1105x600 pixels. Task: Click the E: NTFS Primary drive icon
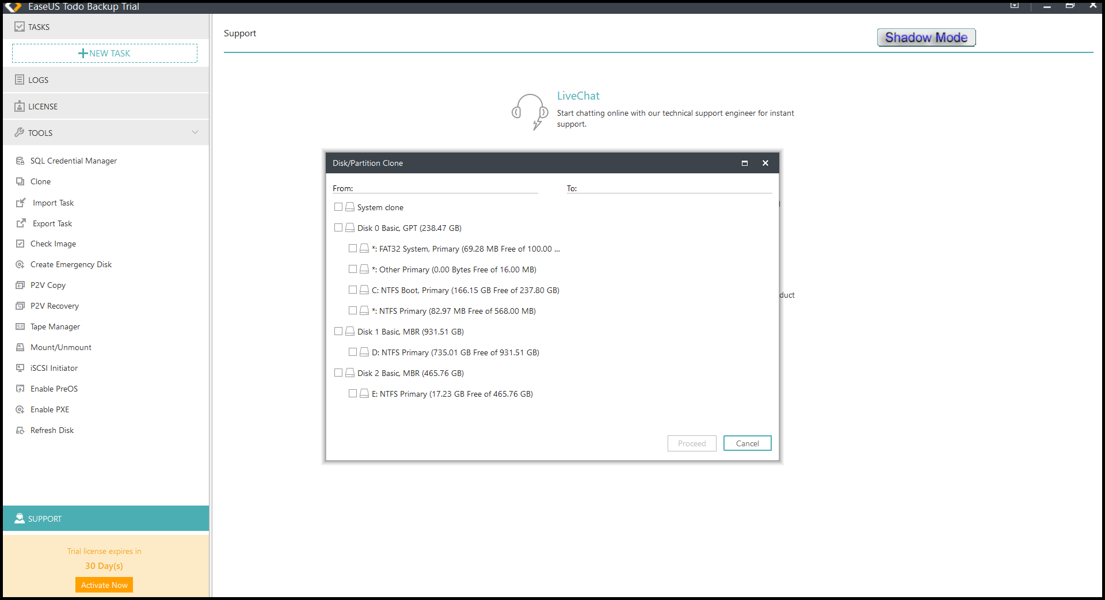click(364, 393)
